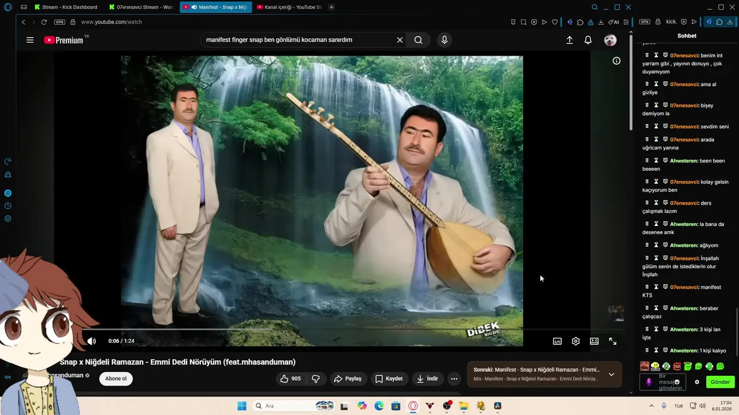Open the extensions puzzle icon in main toolbar

click(580, 22)
